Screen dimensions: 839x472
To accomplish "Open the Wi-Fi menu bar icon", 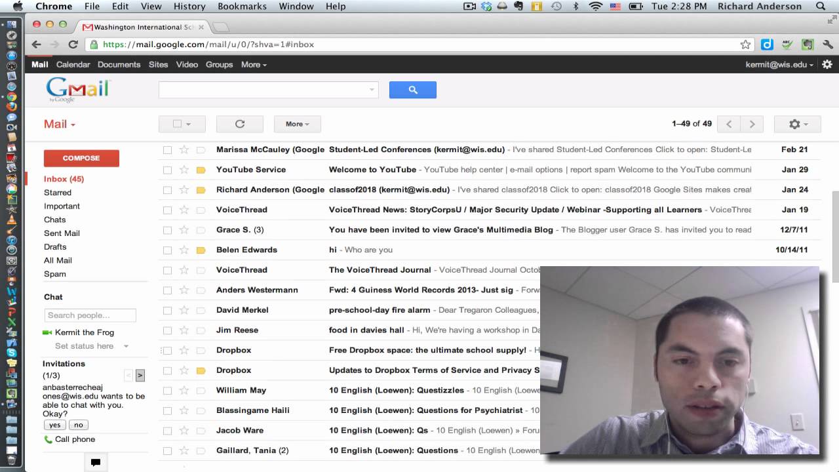I will [x=595, y=7].
